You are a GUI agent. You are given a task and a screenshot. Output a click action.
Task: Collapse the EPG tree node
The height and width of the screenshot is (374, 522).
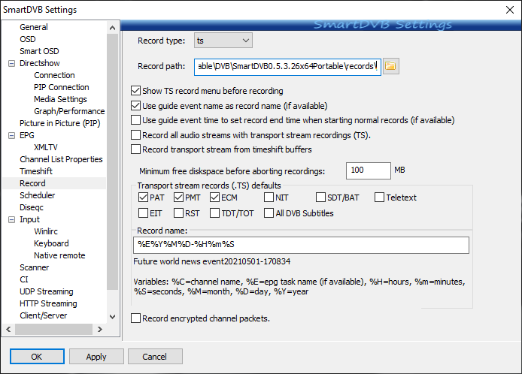11,135
